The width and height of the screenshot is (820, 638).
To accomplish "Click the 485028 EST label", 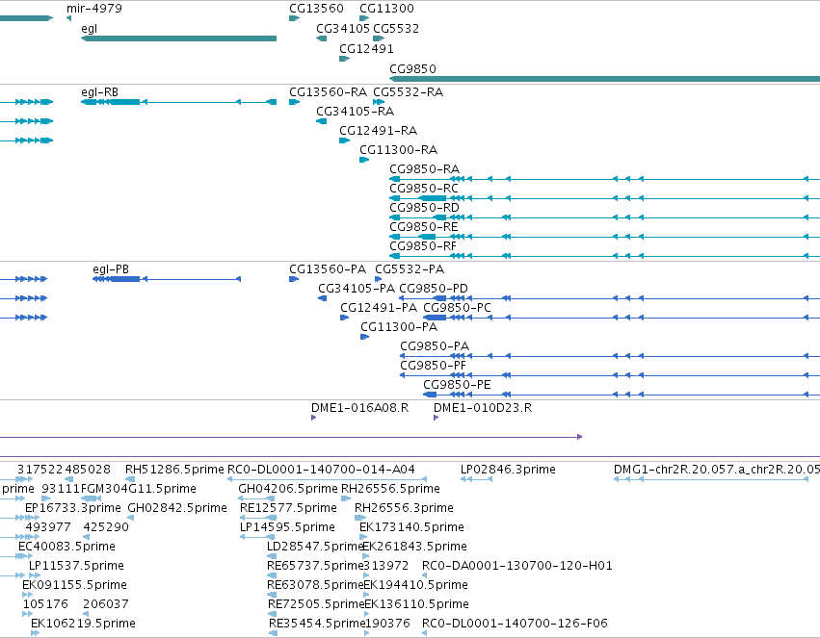I will tap(88, 470).
